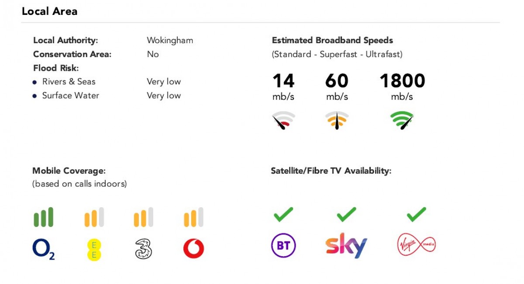Image resolution: width=524 pixels, height=284 pixels.
Task: Click the green checkmark above Sky
Action: coord(347,214)
